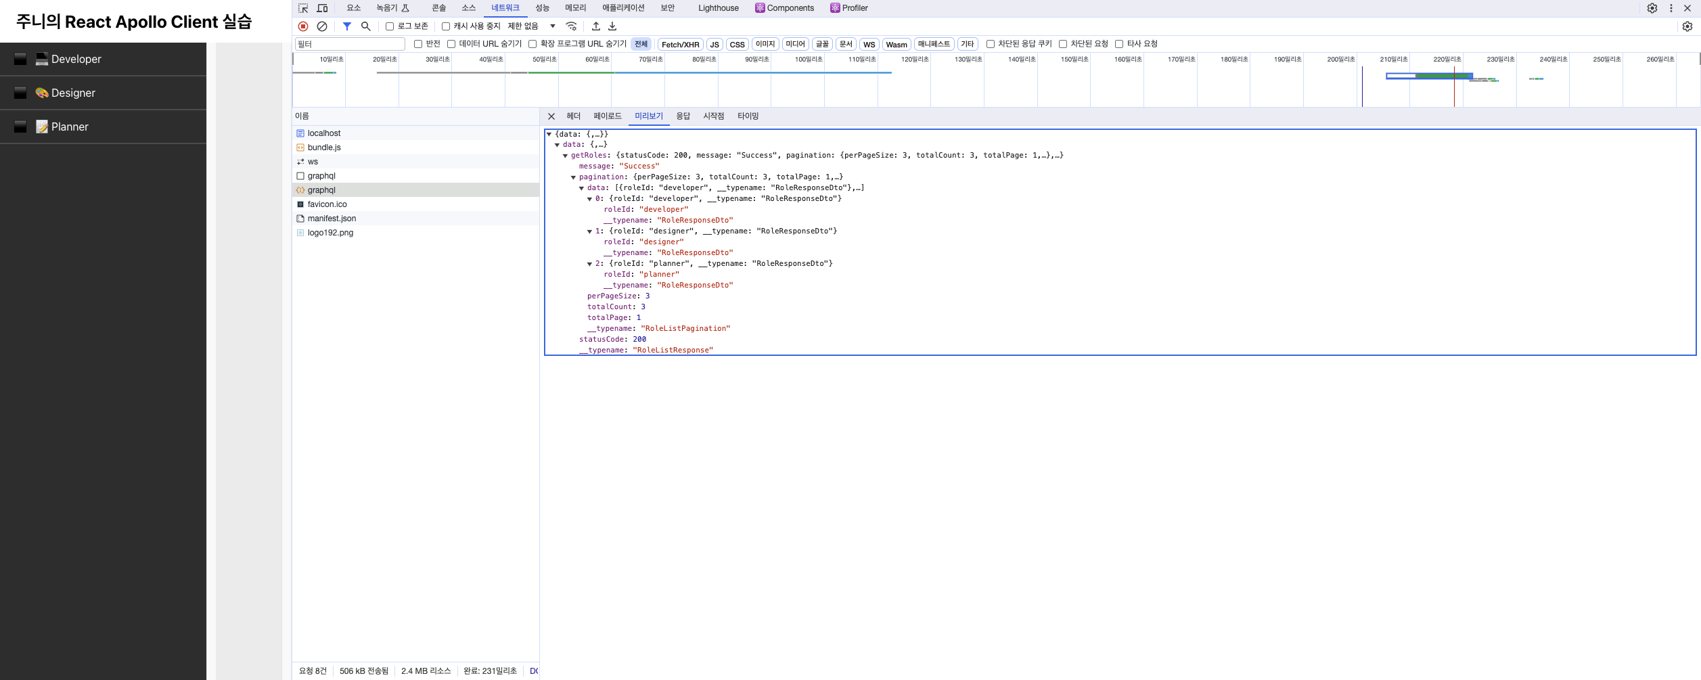Click the laptop emoji beside Developer
Screen dimensions: 1701x680
click(x=42, y=59)
